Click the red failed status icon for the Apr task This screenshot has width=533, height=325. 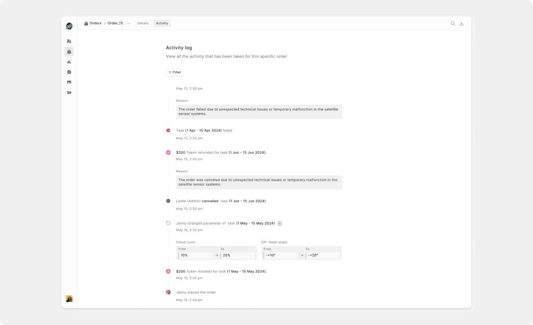(x=168, y=131)
